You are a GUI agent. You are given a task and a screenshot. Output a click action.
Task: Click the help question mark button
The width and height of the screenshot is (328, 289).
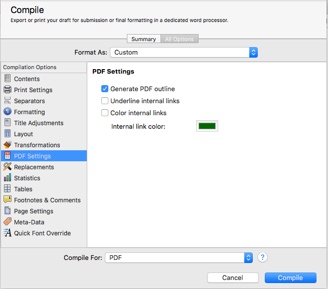(x=262, y=257)
